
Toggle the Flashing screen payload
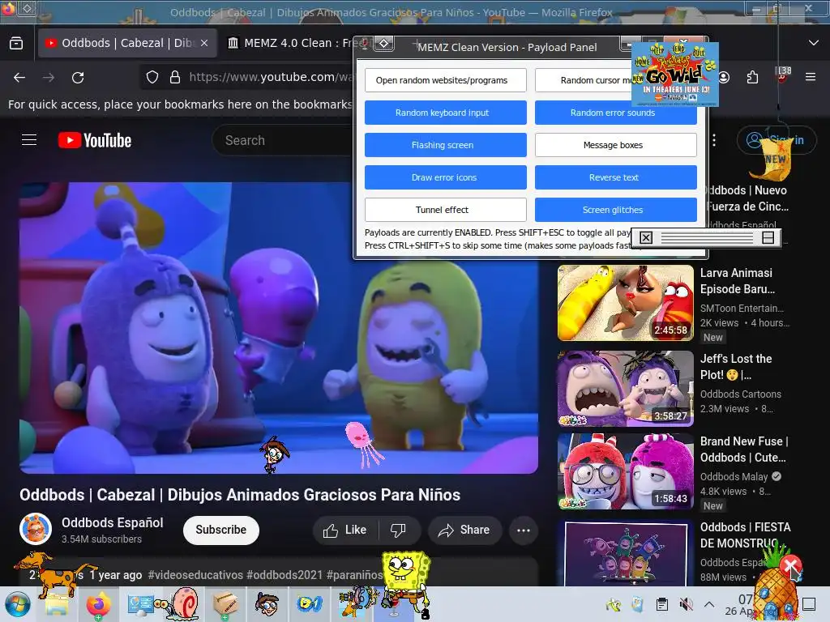[x=445, y=145]
